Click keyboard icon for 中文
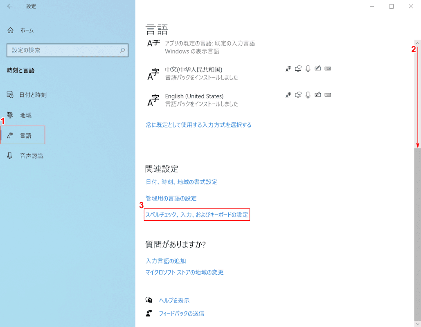The image size is (421, 327). tap(328, 69)
